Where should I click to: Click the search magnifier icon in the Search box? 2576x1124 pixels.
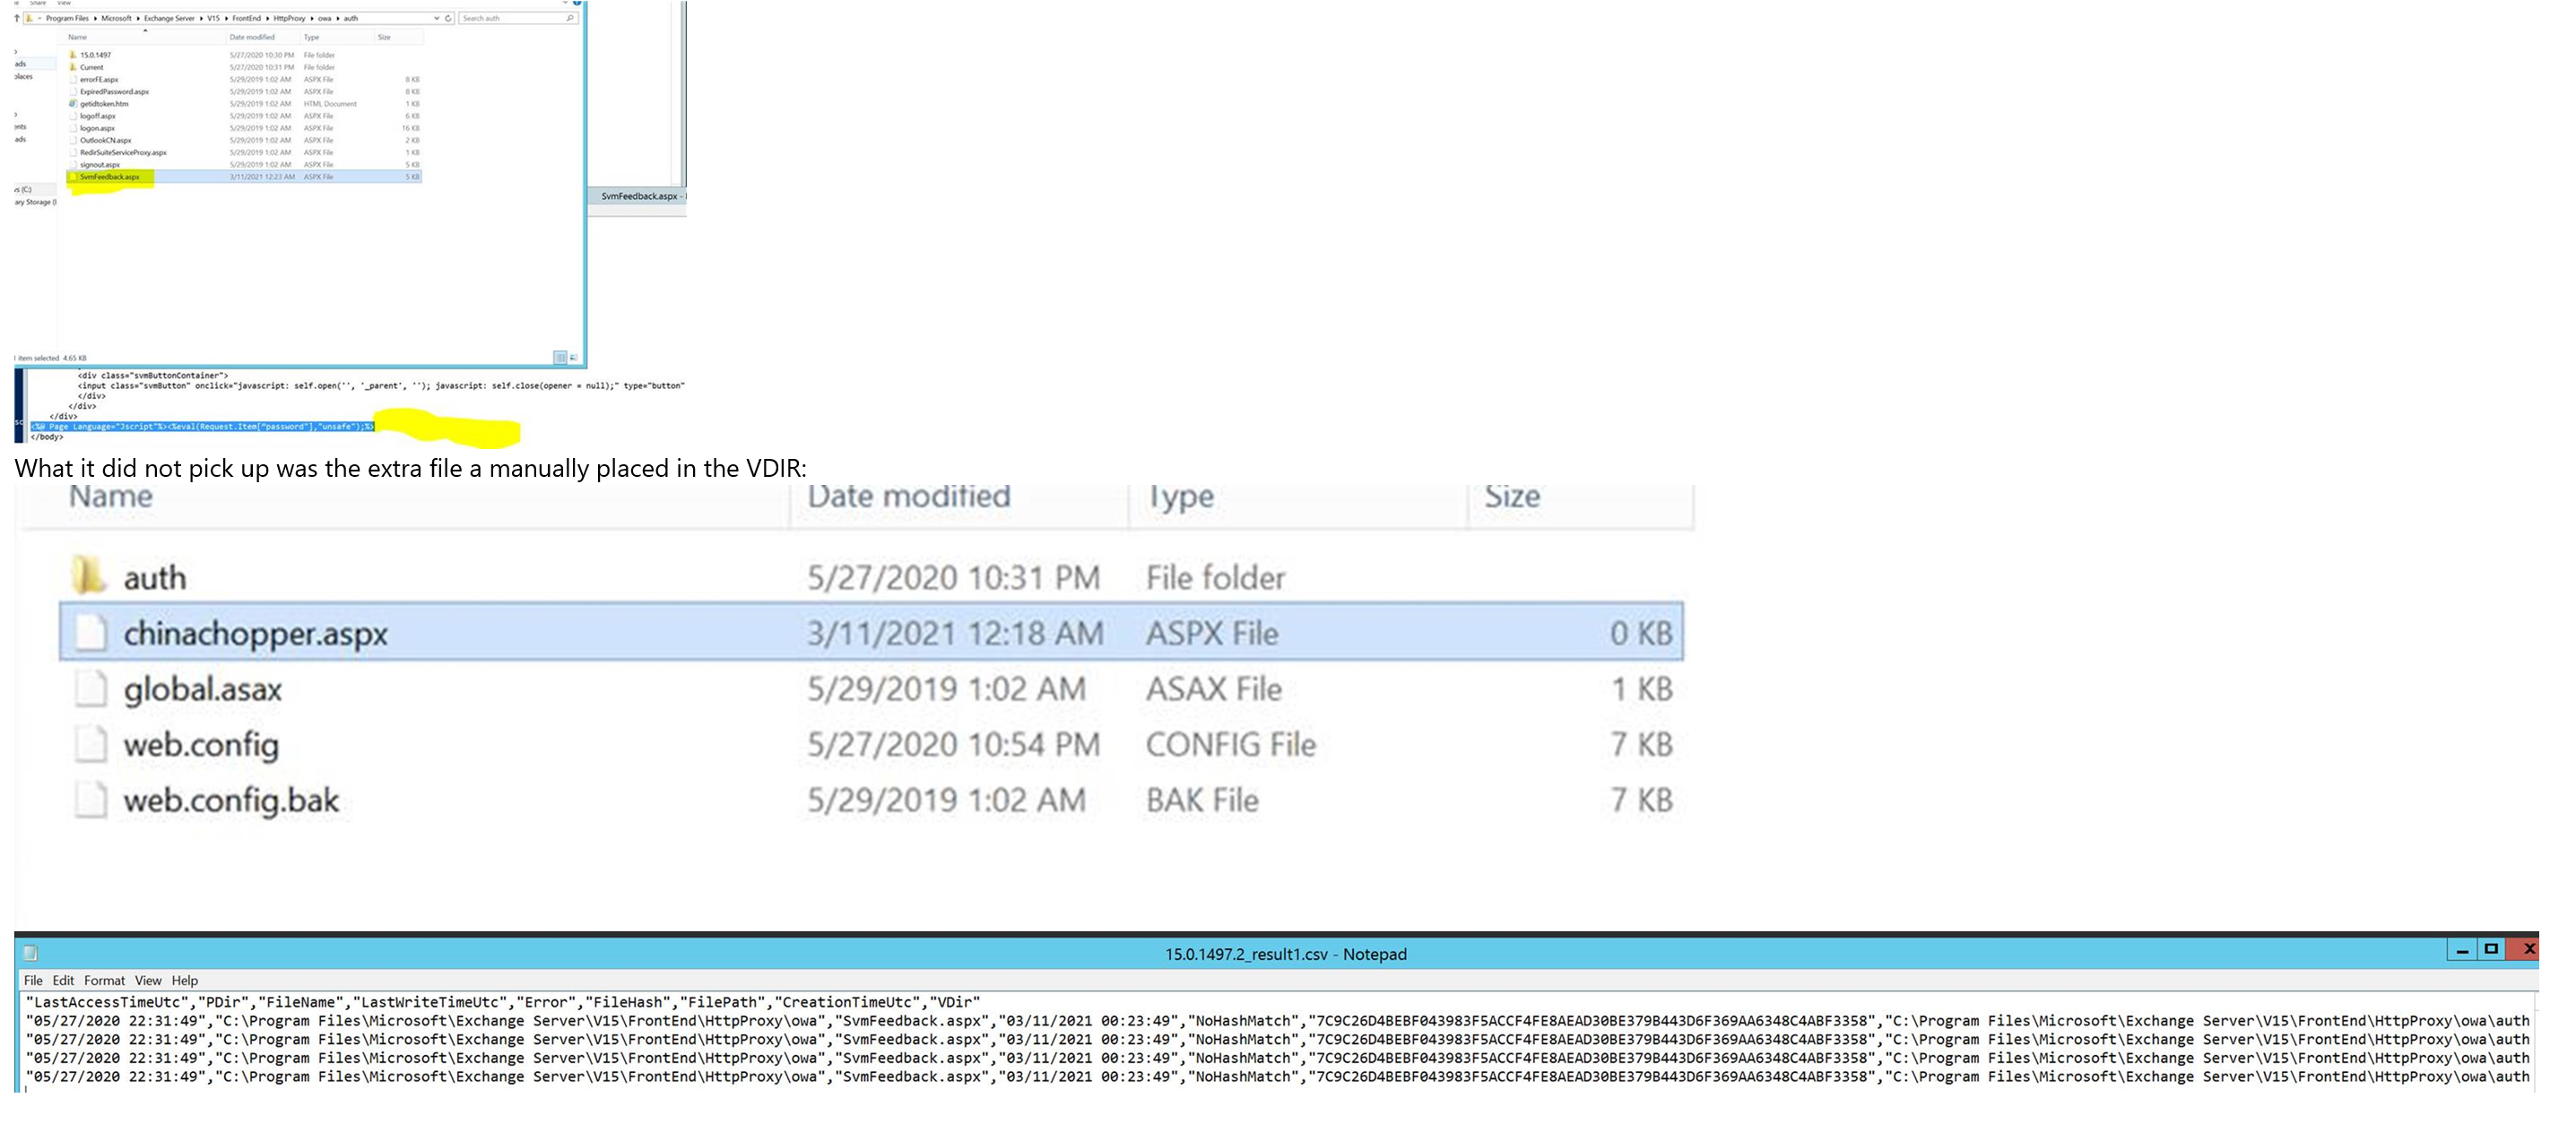(x=570, y=18)
